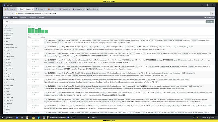Screen dimensions: 218x122
Task: Click the green Search button
Action: click(210, 22)
